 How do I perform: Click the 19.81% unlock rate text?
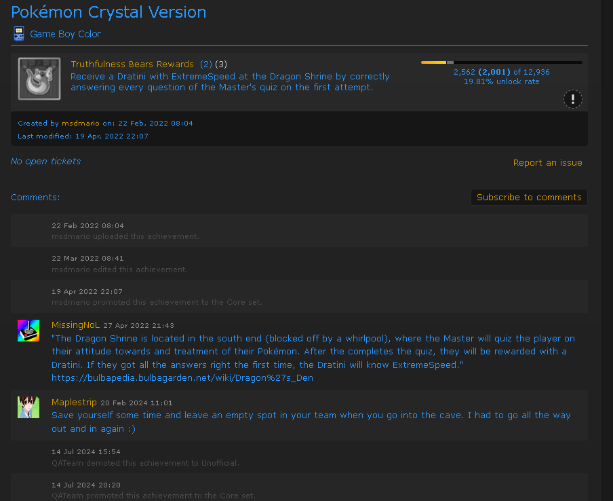(x=502, y=81)
